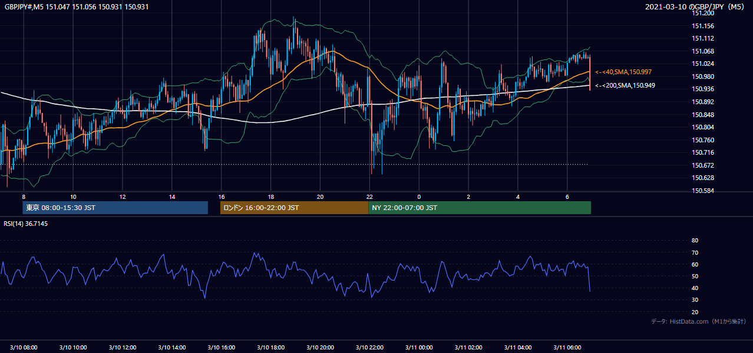
Task: Select the ロンドン 16:00-22:00 JST session bar
Action: pyautogui.click(x=294, y=208)
